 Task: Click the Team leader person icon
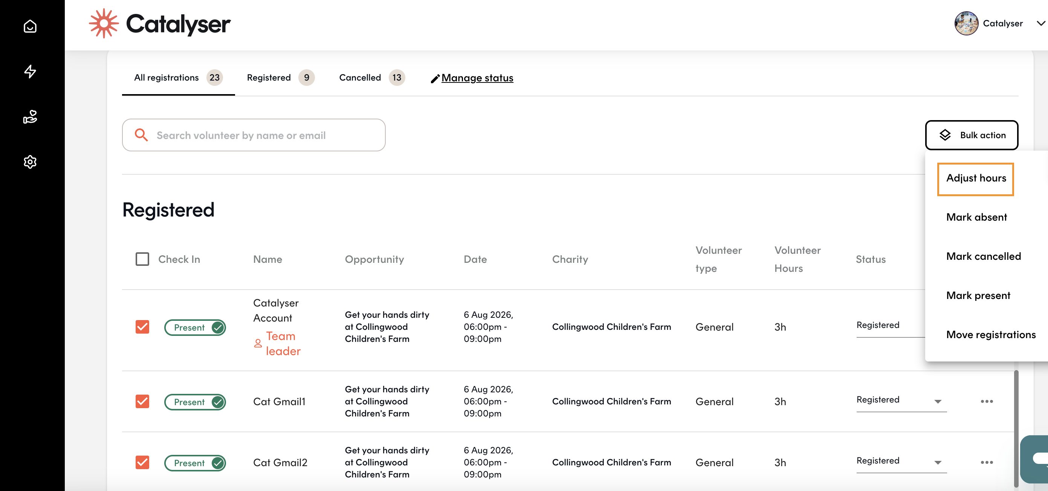pyautogui.click(x=258, y=343)
